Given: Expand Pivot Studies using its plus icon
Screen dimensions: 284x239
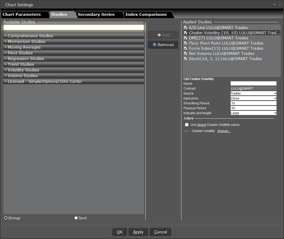Looking at the screenshot, I should coord(6,53).
